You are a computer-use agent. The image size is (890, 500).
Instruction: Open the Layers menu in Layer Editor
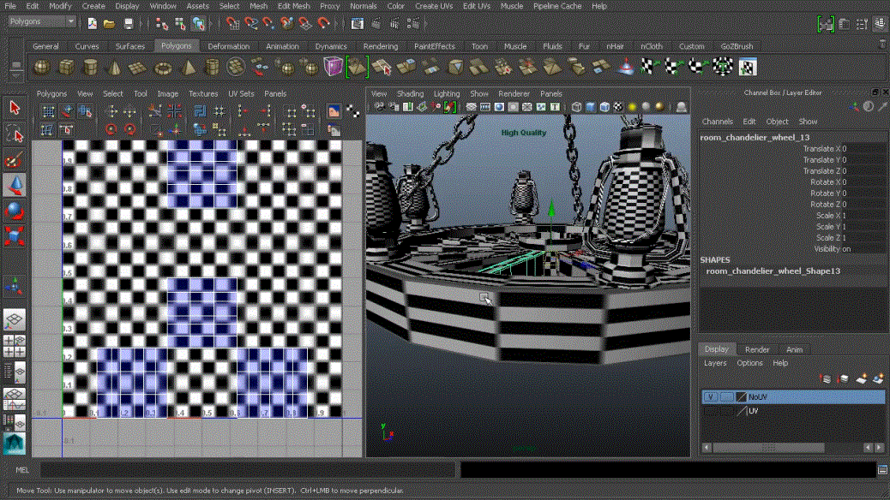(714, 363)
